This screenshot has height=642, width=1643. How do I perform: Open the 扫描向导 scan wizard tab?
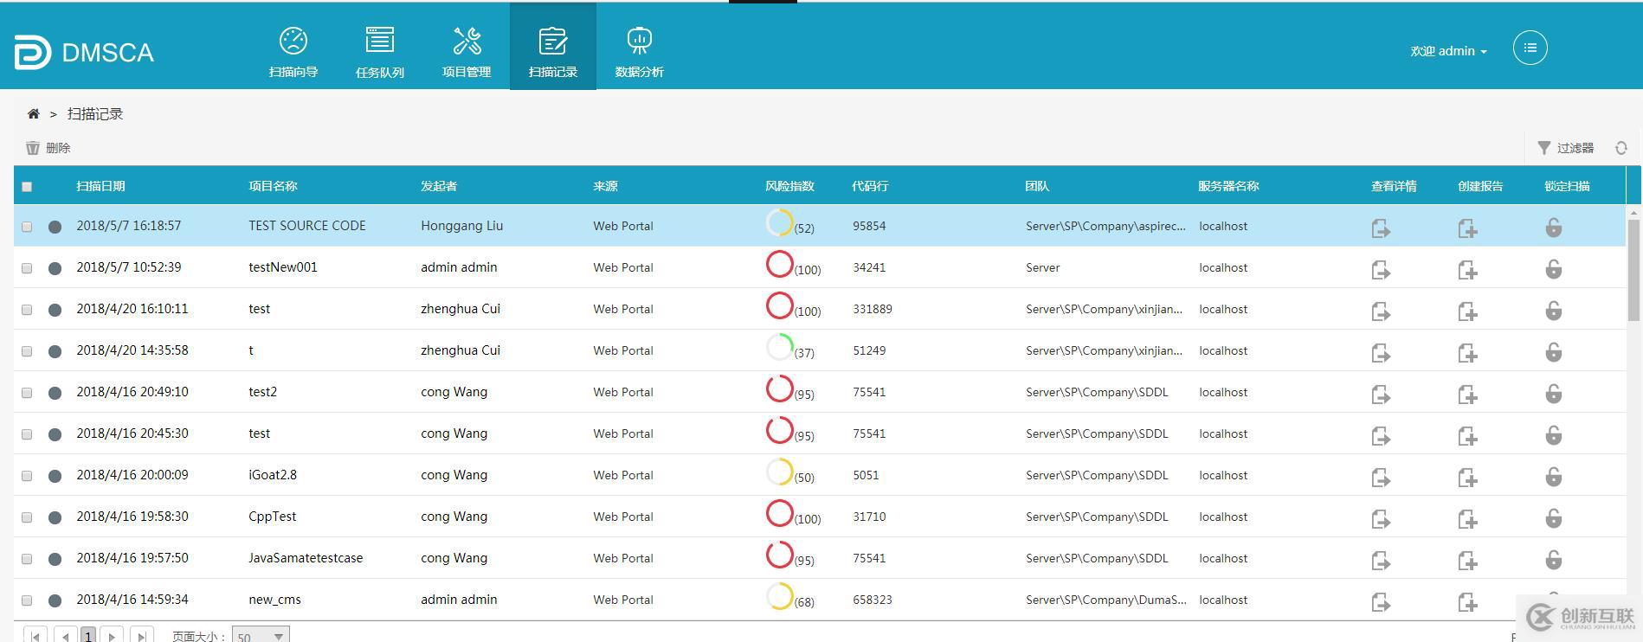click(x=293, y=52)
